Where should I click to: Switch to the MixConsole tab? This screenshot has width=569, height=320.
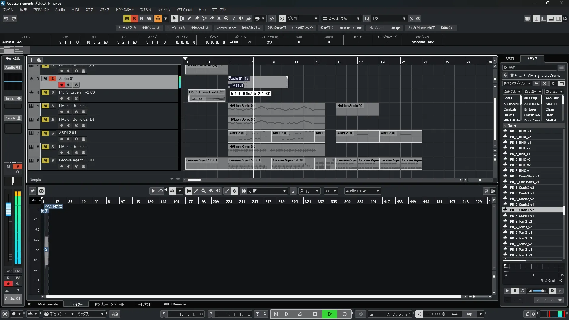[x=48, y=304]
